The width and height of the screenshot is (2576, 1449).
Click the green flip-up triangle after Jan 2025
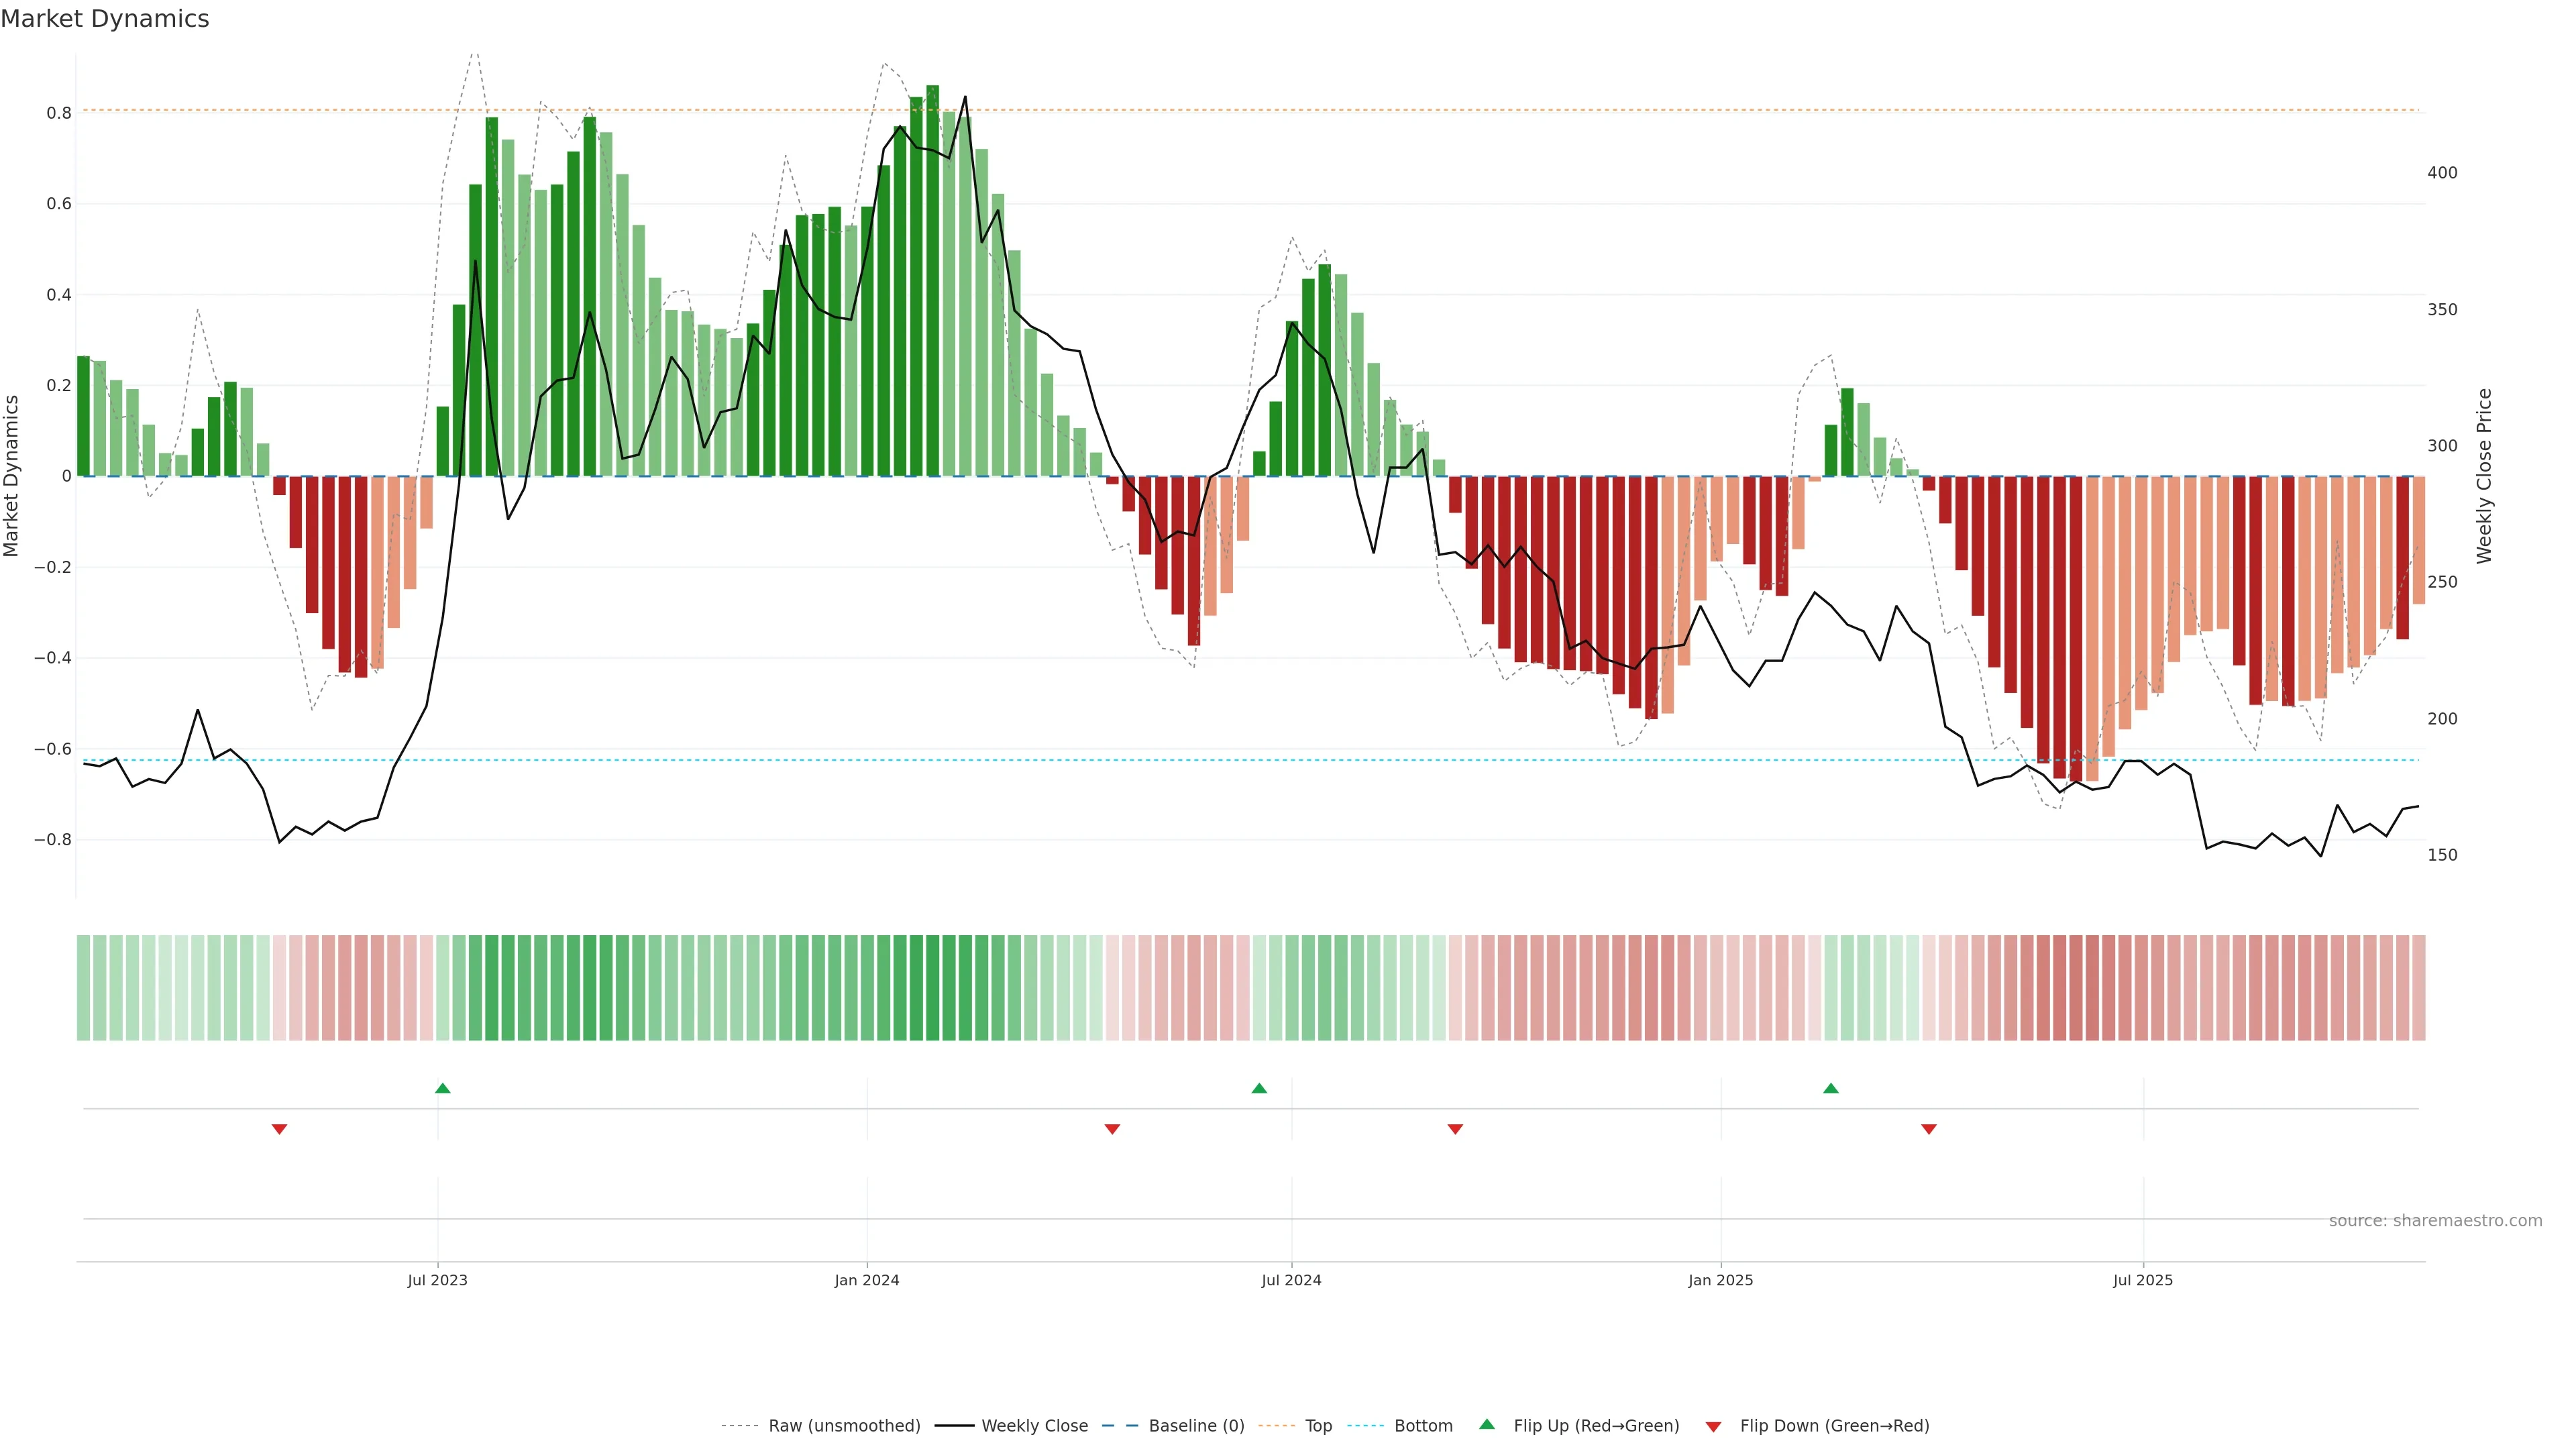1830,1088
